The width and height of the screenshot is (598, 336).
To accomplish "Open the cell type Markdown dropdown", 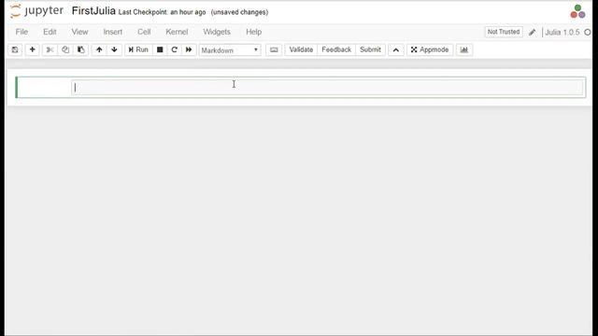I will point(230,50).
